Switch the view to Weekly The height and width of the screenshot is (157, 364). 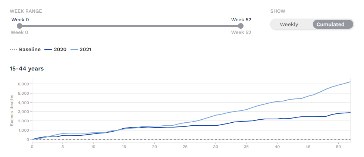pos(289,25)
